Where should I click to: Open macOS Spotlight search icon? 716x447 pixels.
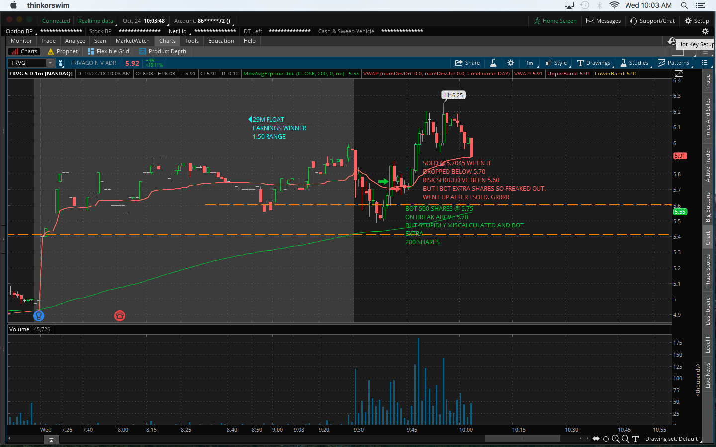pos(684,5)
